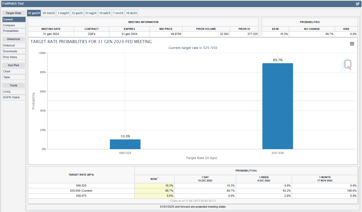Click the QuikStrike Q logo watermark
362x212 pixels.
click(347, 64)
